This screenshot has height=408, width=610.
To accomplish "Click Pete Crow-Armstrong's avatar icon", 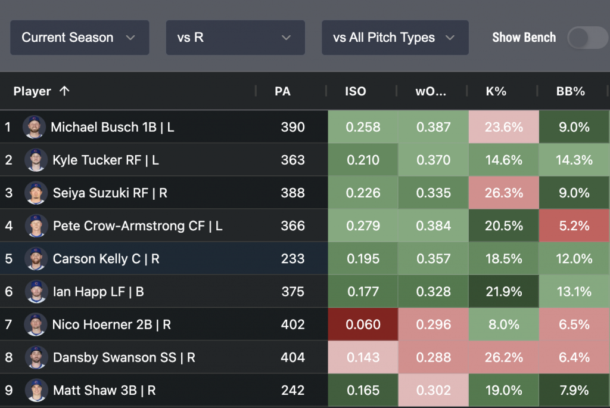I will [36, 226].
